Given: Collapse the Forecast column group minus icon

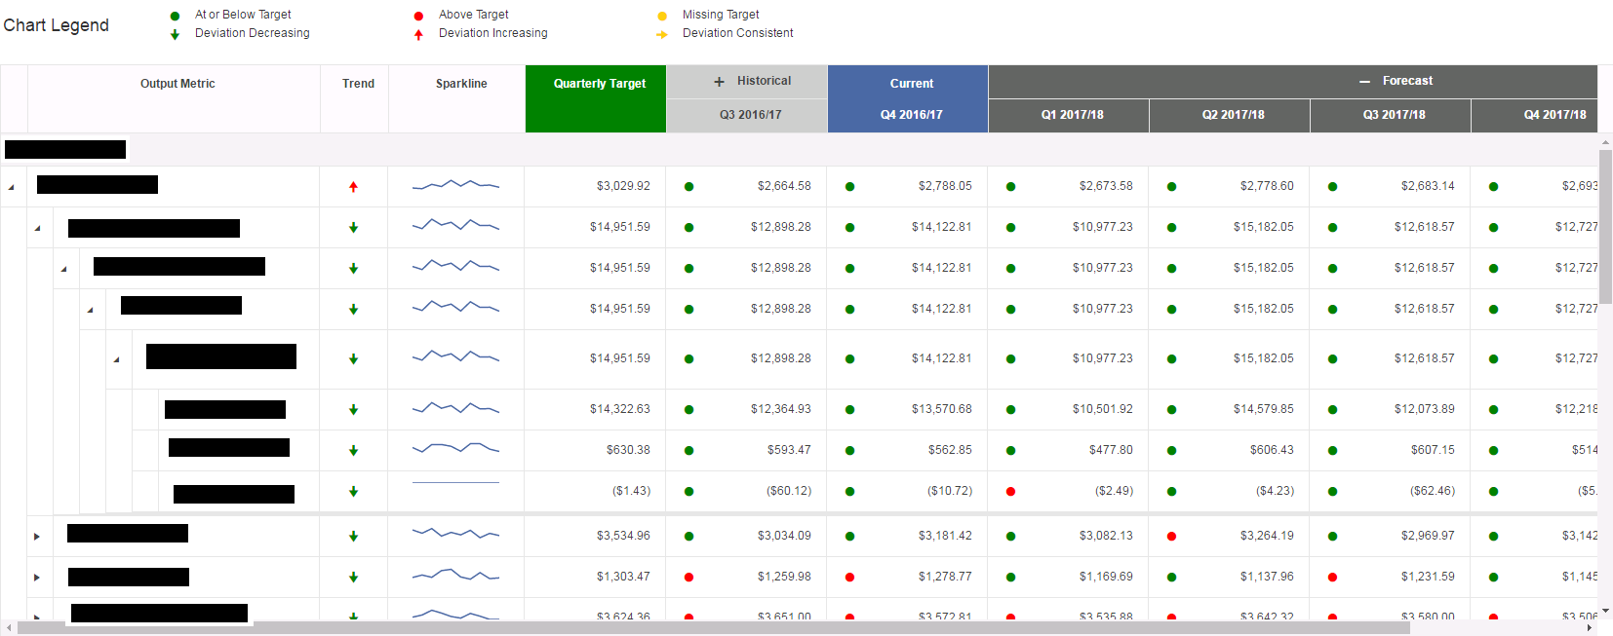Looking at the screenshot, I should coord(1365,82).
